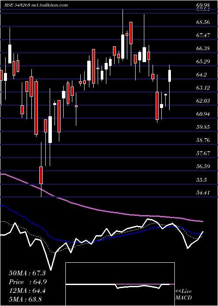Click inside the MACD mini chart box
Image resolution: width=218 pixels, height=306 pixels.
(120, 284)
